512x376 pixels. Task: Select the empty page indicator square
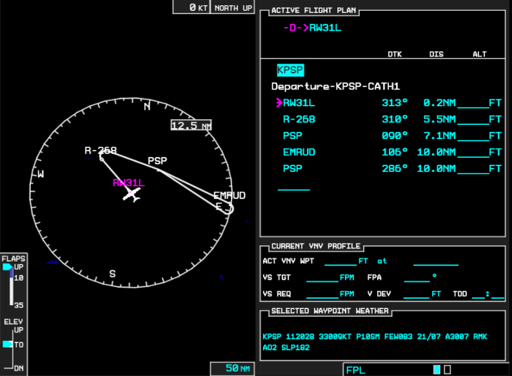tap(448, 370)
